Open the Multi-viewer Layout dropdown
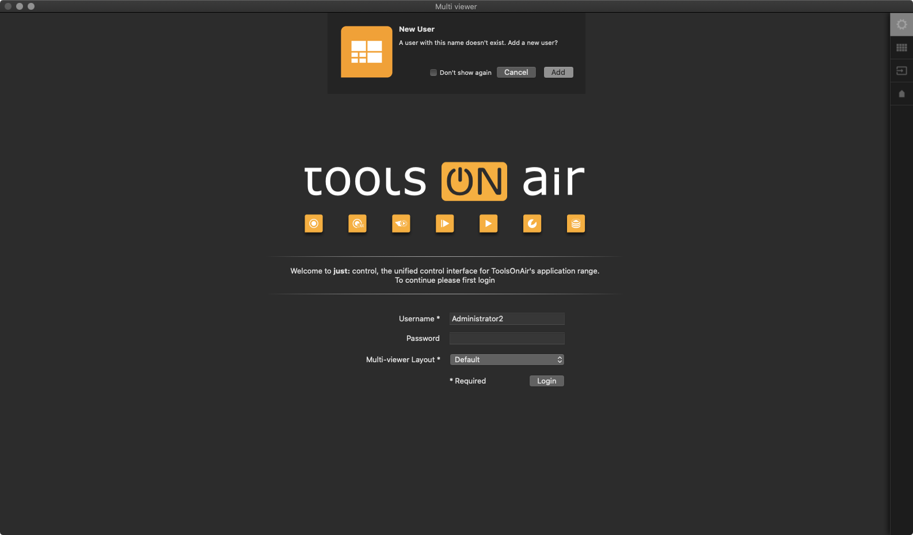 click(x=507, y=359)
